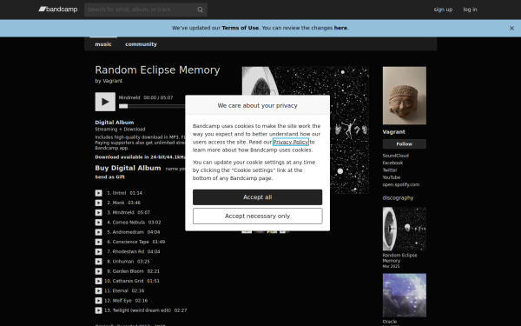Image resolution: width=521 pixels, height=326 pixels.
Task: Open the Facebook link
Action: [392, 163]
